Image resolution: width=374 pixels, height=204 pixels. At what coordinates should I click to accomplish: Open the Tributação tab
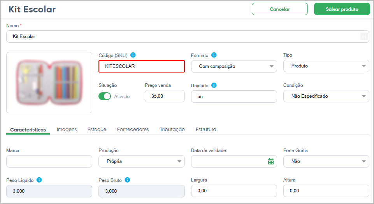tap(172, 130)
